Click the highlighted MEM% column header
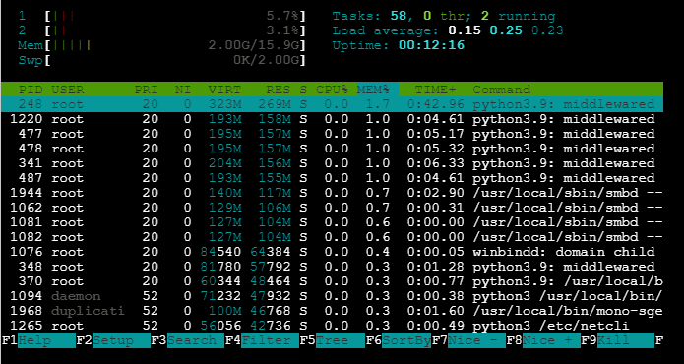The width and height of the screenshot is (684, 364). point(377,90)
